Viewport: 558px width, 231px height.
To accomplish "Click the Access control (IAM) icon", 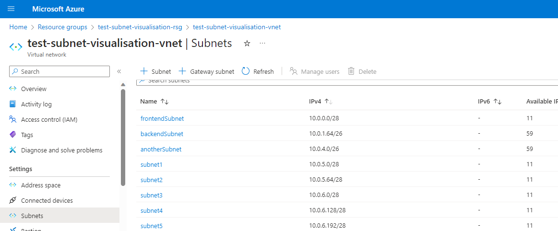I will click(13, 119).
